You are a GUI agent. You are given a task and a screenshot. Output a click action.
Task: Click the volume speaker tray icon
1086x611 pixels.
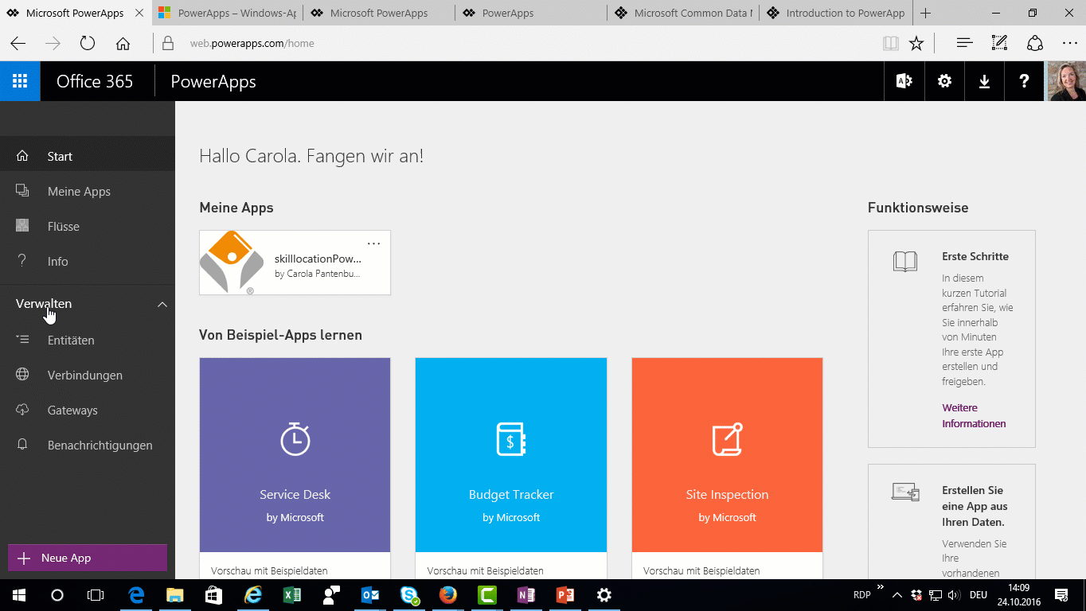click(953, 595)
